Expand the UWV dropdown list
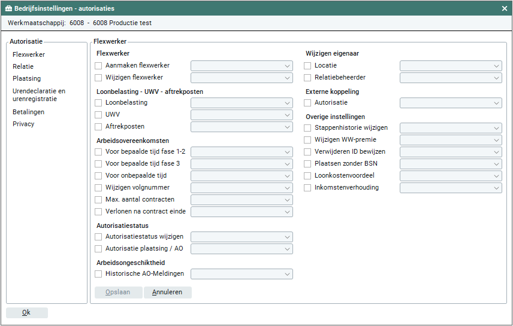The height and width of the screenshot is (326, 513). point(242,115)
